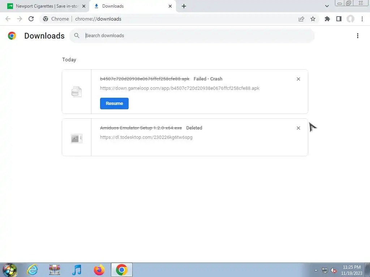Click the Deleted status text
370x277 pixels.
click(194, 128)
